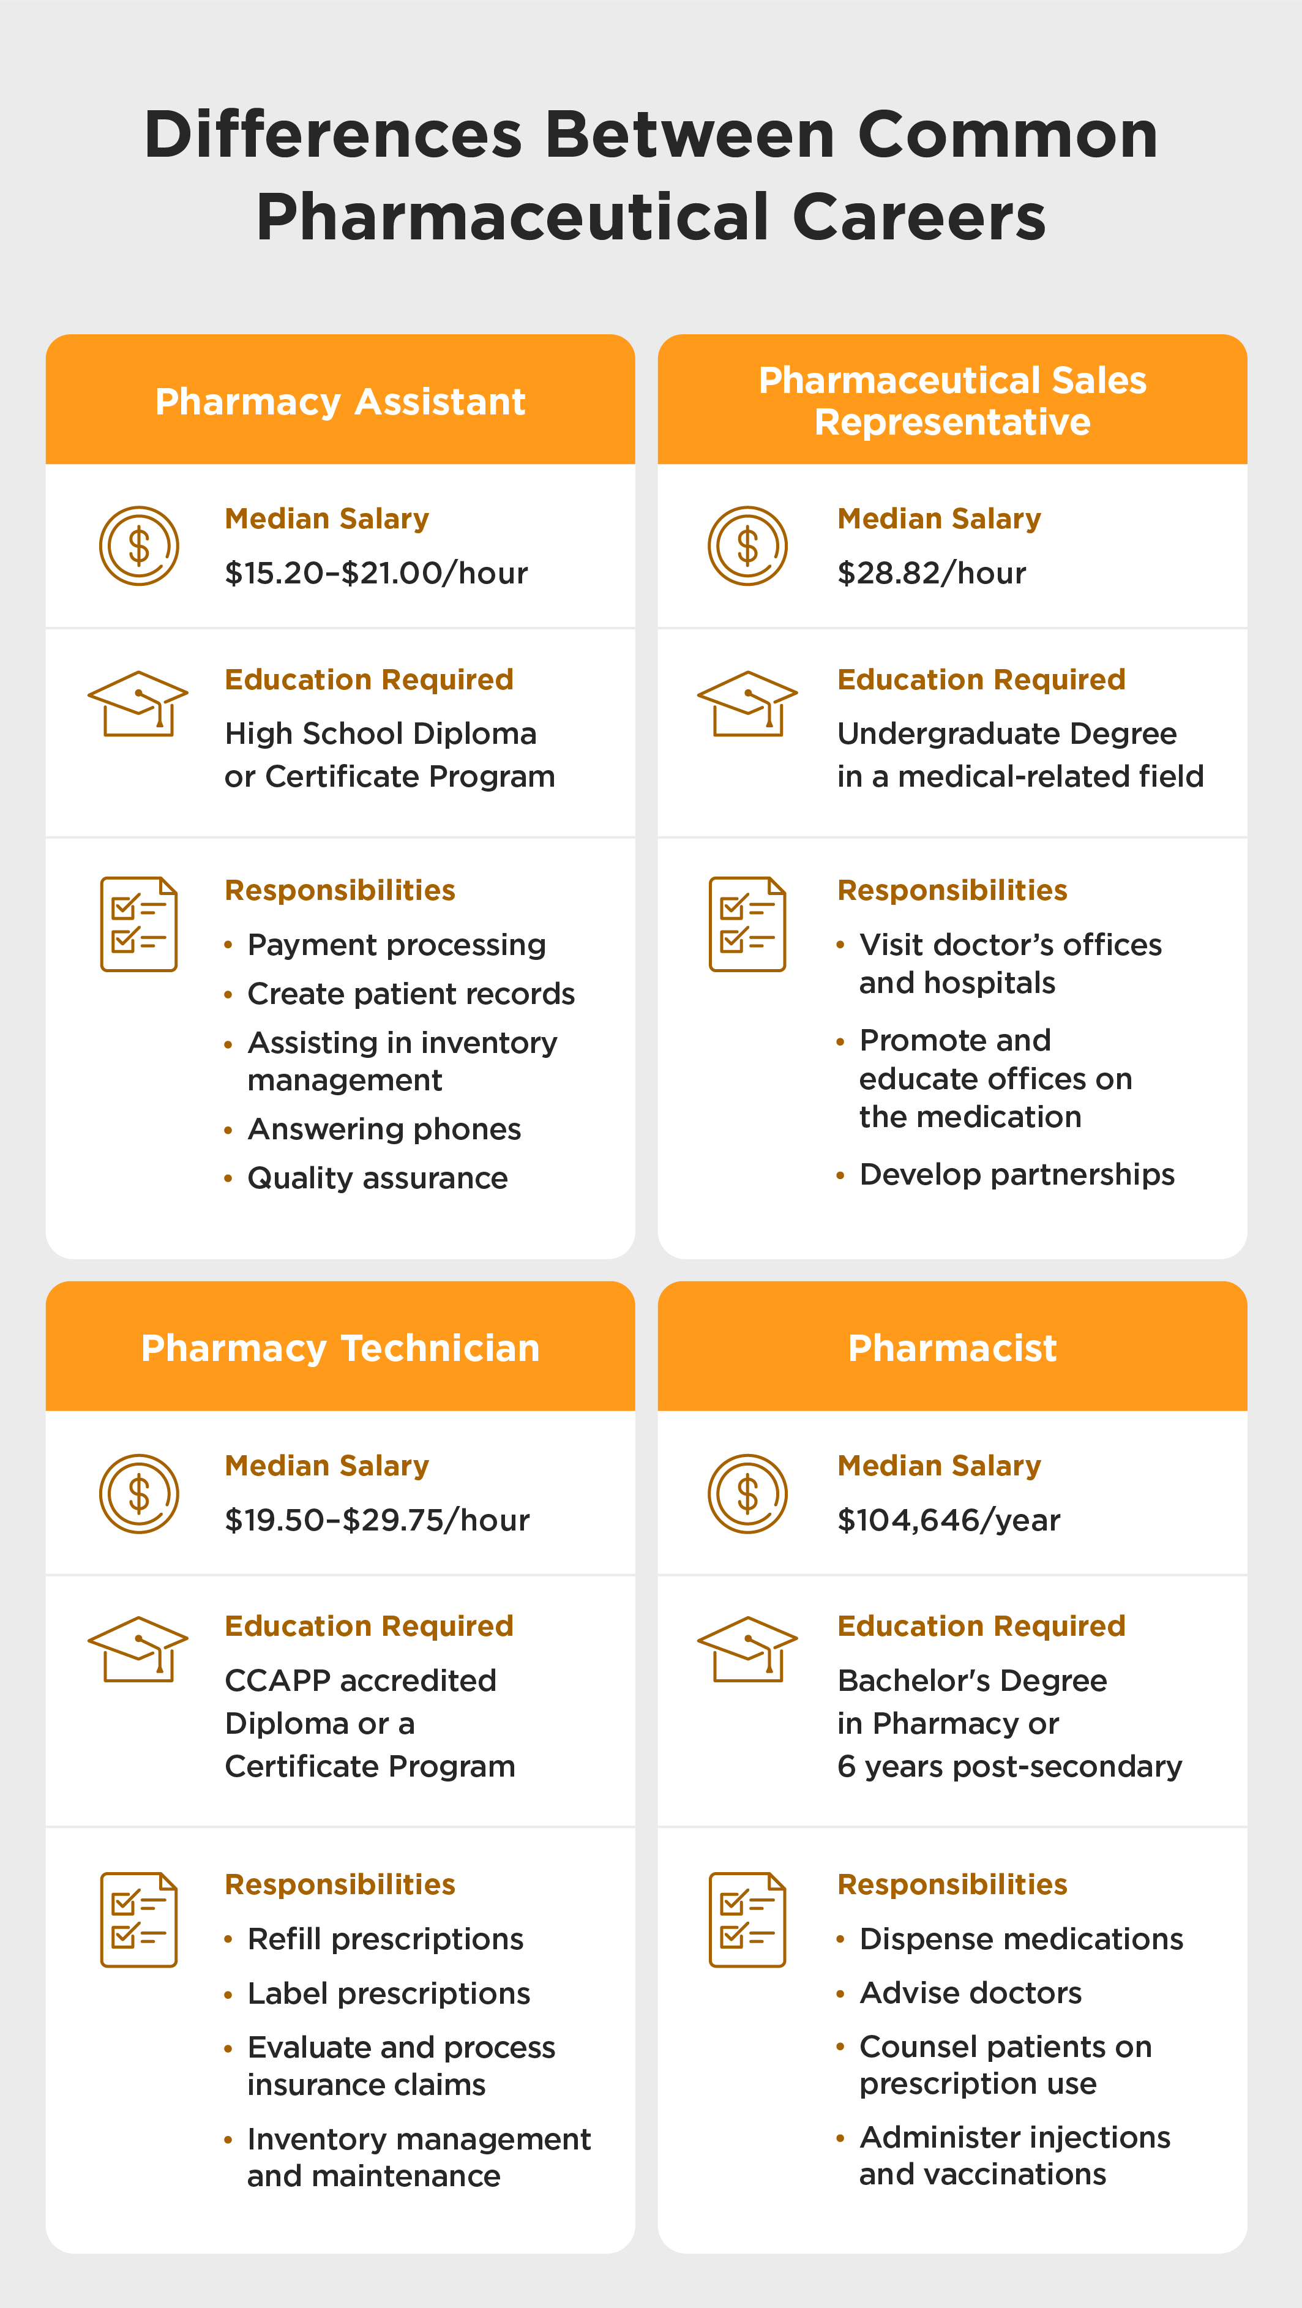The height and width of the screenshot is (2308, 1302).
Task: Click the dollar coin icon in Pharmacist card
Action: click(747, 1494)
